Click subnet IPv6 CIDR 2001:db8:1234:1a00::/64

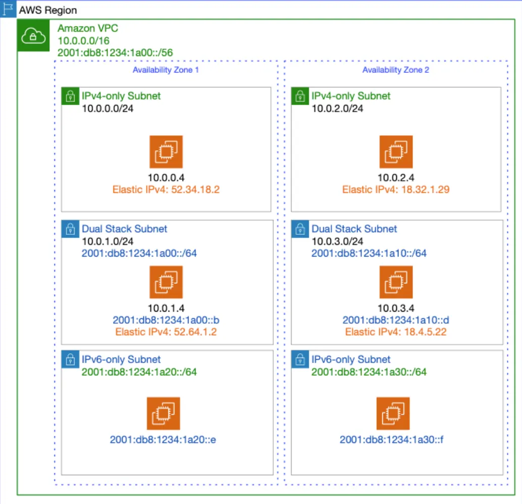tap(139, 254)
